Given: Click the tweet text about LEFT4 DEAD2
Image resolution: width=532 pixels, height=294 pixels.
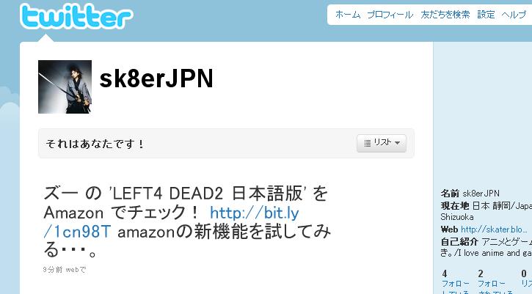Looking at the screenshot, I should 186,222.
